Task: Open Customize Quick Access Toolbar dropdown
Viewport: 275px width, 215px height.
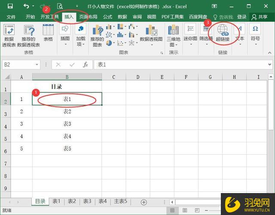Action: tap(77, 6)
